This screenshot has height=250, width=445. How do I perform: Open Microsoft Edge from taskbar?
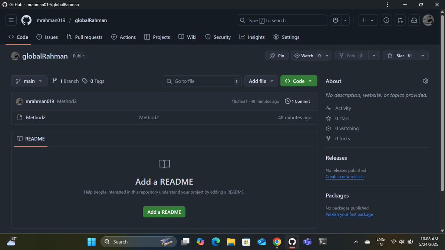[216, 242]
